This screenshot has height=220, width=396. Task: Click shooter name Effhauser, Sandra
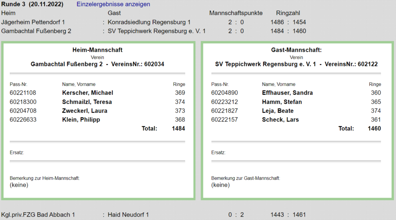pyautogui.click(x=287, y=93)
